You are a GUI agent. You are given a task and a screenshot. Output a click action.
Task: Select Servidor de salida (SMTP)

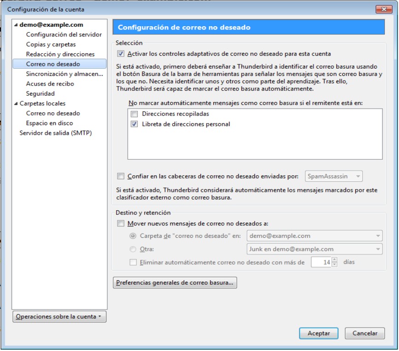click(56, 133)
